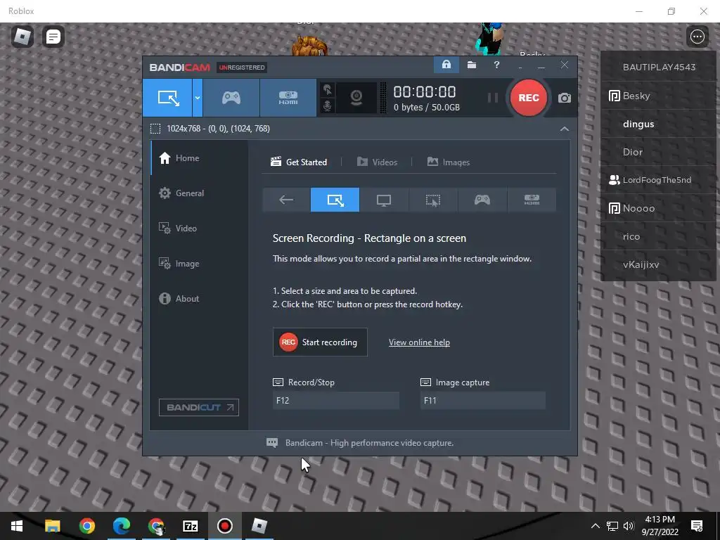This screenshot has width=720, height=540.
Task: Select player BAUTIPLAY4543 in list
Action: pos(659,67)
